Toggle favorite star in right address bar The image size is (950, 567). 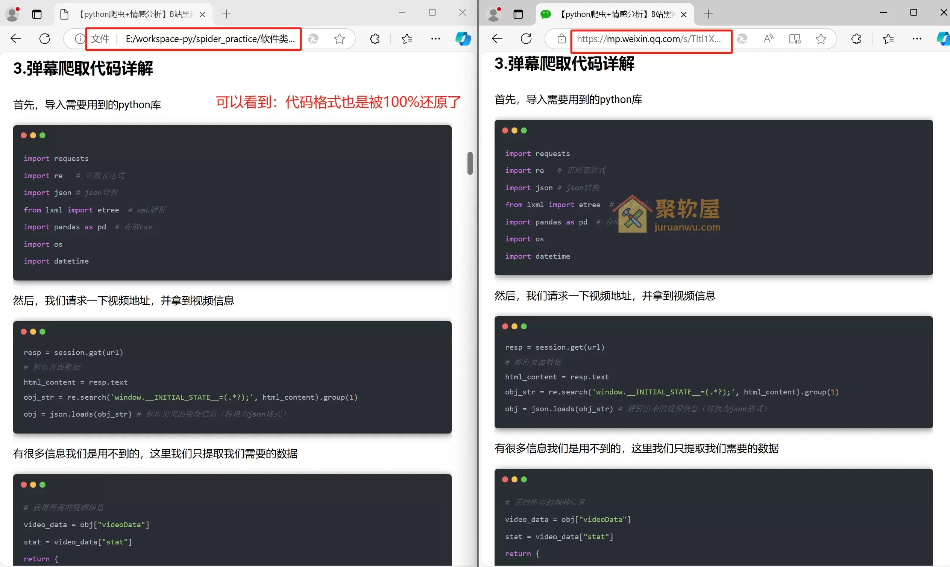[x=821, y=39]
